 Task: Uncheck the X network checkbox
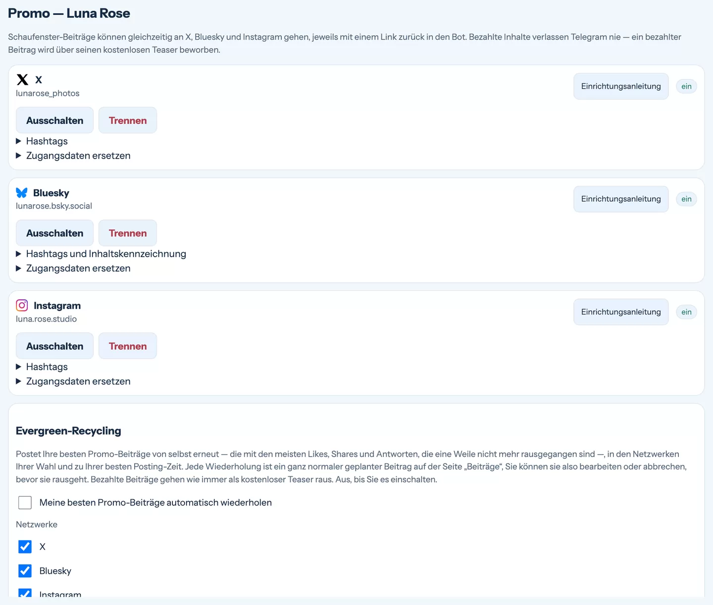pyautogui.click(x=25, y=547)
